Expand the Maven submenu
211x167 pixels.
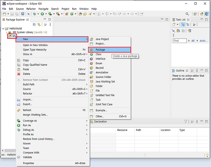pos(53,144)
